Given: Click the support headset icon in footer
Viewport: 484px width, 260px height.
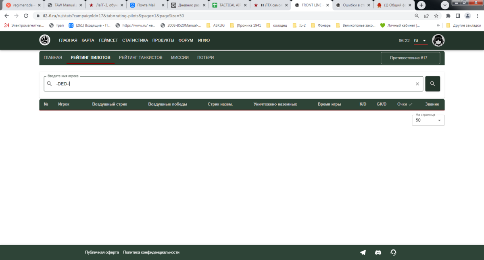Looking at the screenshot, I should pos(393,252).
